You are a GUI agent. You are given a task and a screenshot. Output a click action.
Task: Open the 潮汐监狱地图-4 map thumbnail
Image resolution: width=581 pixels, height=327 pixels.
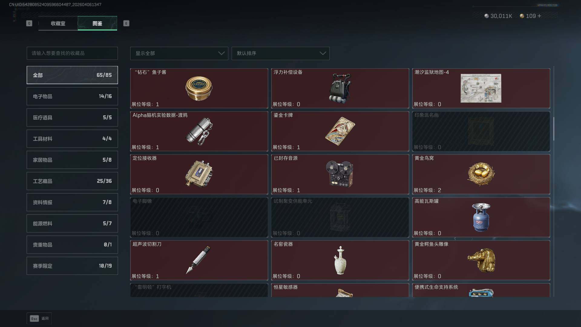[x=481, y=88]
